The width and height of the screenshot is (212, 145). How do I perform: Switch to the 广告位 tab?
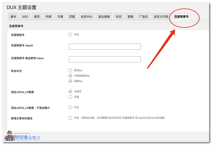[144, 17]
